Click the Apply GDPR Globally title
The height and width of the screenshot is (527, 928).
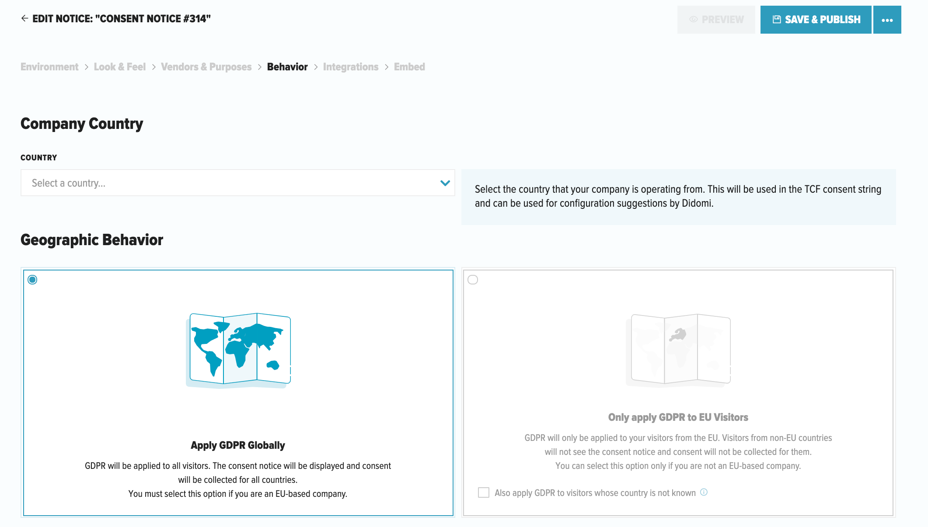point(238,445)
